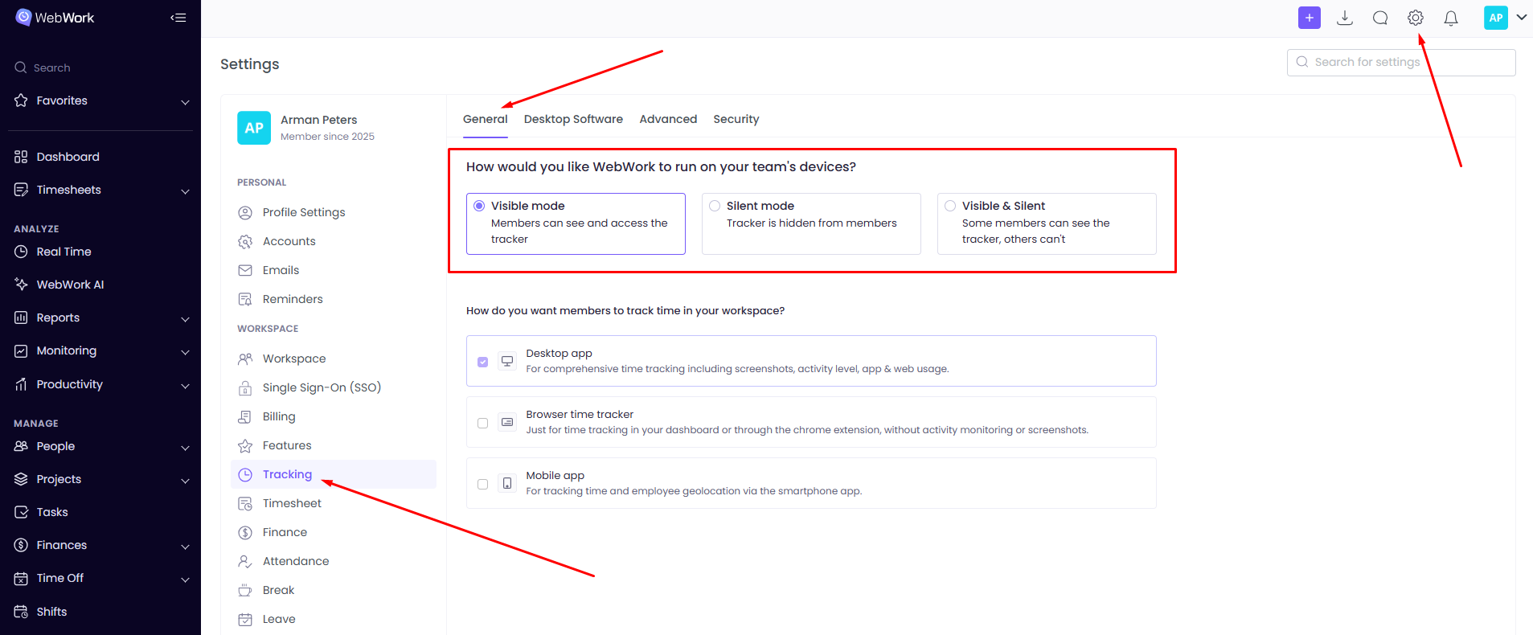Click the AP avatar in top bar
This screenshot has width=1533, height=635.
1496,18
